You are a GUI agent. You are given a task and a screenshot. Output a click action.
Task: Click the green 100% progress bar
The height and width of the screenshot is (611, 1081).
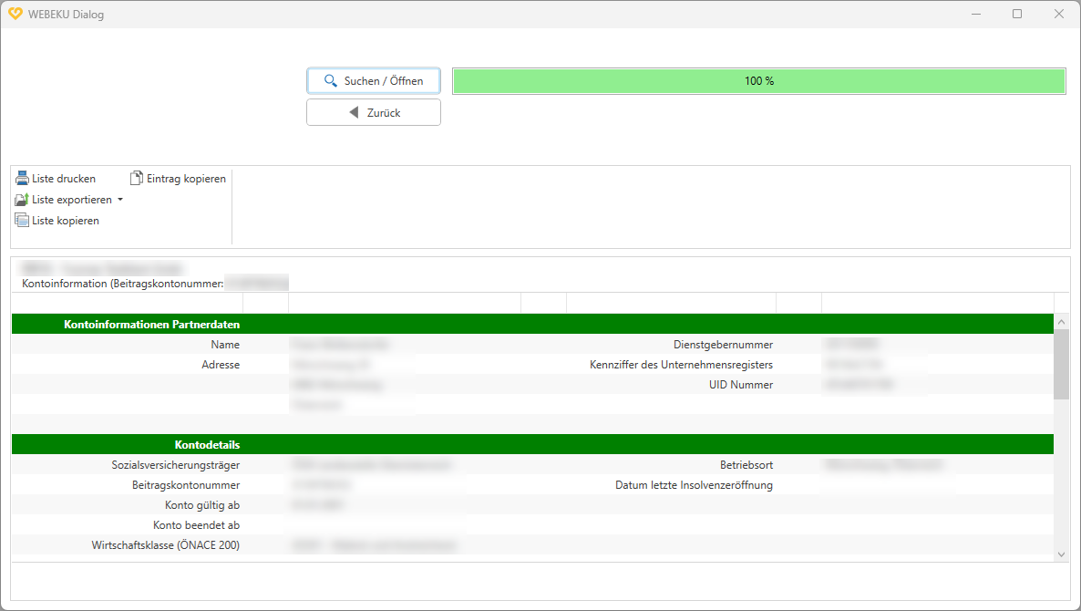[758, 80]
